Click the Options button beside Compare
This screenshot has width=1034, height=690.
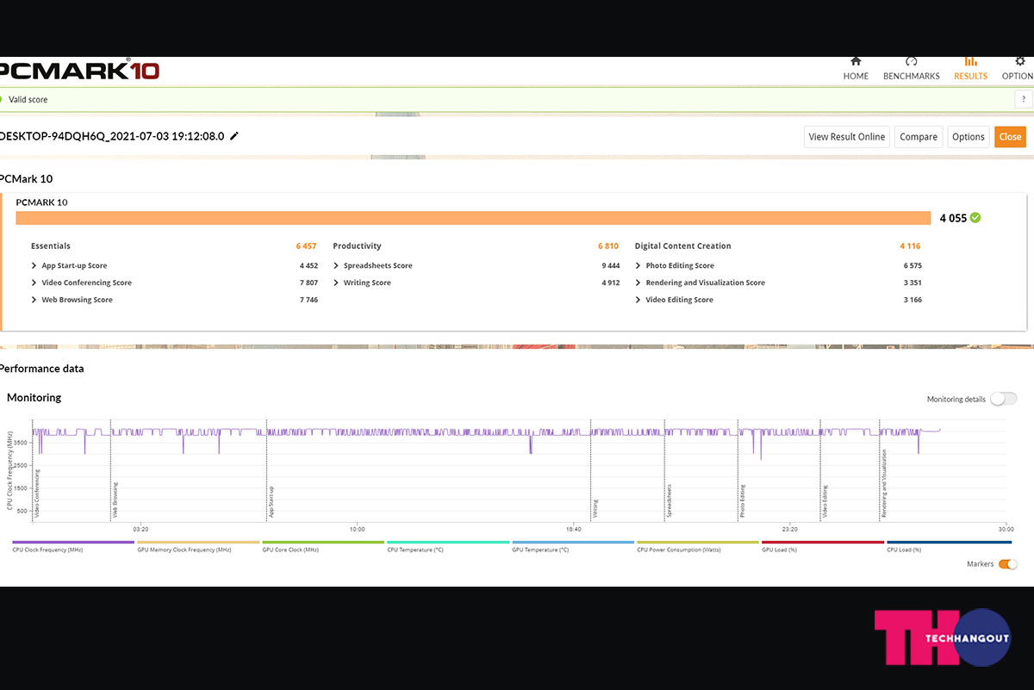tap(969, 137)
